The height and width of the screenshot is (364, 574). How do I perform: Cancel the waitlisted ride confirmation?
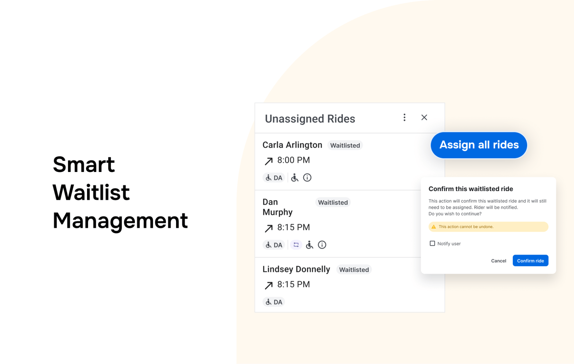[498, 261]
